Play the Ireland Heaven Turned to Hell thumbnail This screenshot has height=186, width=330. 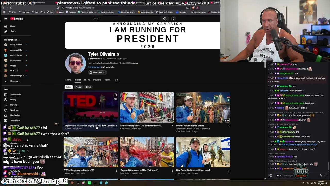203,107
